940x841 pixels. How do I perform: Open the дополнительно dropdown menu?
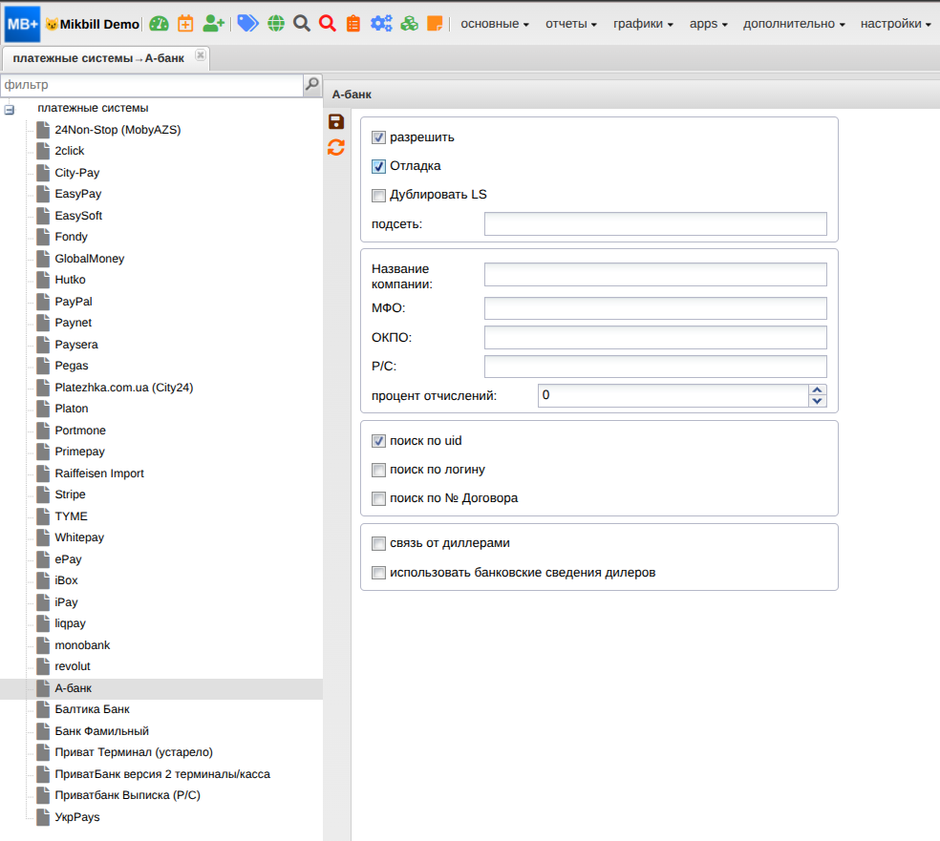(794, 24)
